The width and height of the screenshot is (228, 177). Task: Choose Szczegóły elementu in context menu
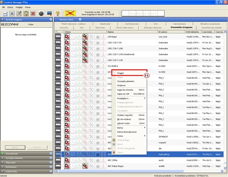tap(129, 81)
